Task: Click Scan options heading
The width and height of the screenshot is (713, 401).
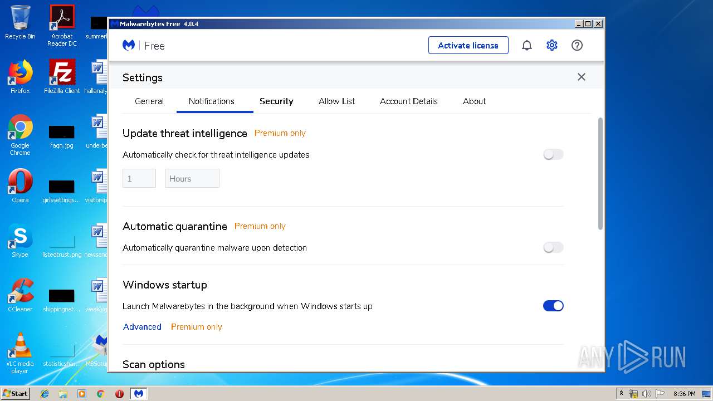Action: tap(154, 364)
